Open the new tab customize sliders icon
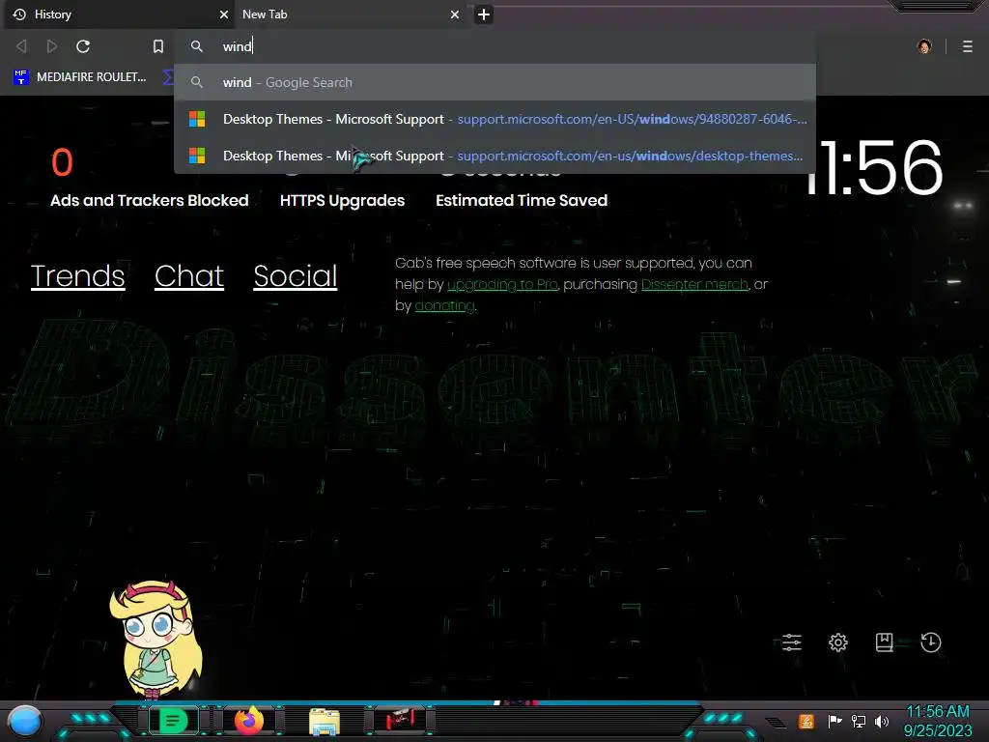 [x=792, y=642]
